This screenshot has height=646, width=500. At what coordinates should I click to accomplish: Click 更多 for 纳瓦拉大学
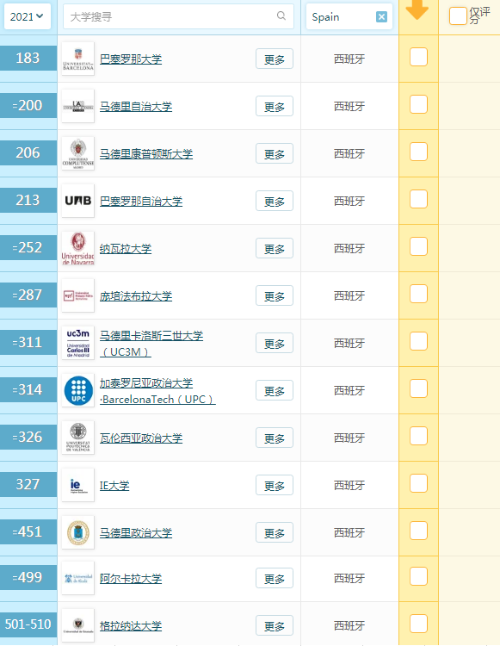tap(275, 248)
